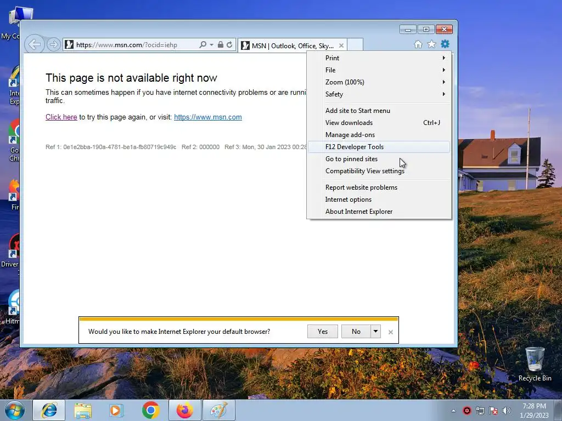Expand the File submenu

(x=379, y=70)
